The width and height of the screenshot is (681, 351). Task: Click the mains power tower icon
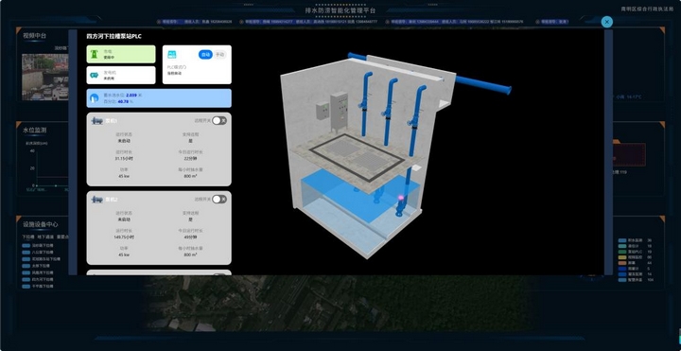[x=94, y=54]
